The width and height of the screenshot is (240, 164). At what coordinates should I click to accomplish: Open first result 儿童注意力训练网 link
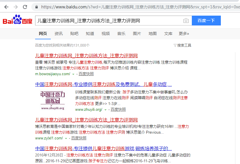tap(86, 56)
